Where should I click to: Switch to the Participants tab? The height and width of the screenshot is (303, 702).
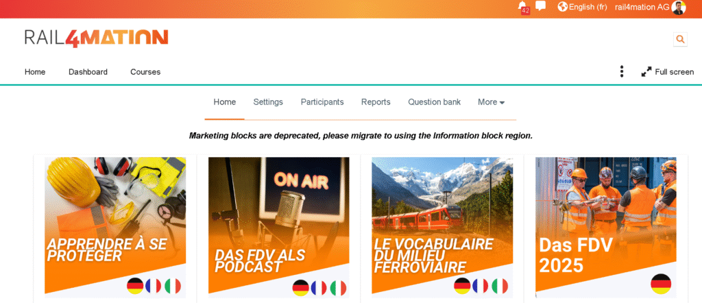click(x=322, y=102)
